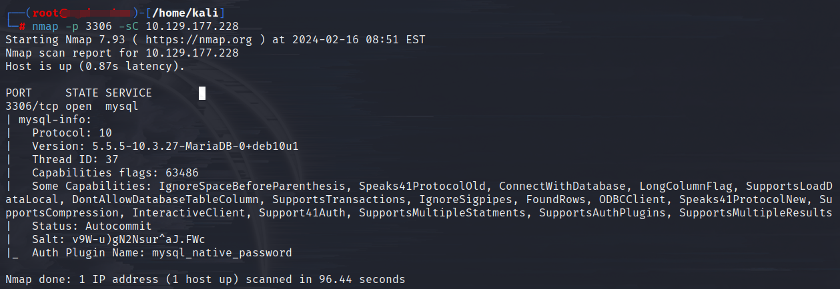Viewport: 840px width, 289px height.
Task: Click the SERVICE column header
Action: 128,93
